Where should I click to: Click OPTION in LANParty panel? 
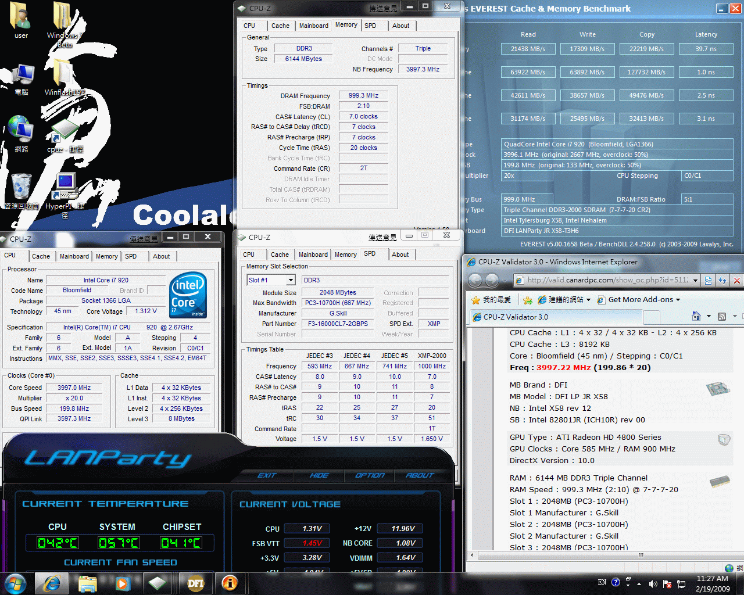(370, 475)
